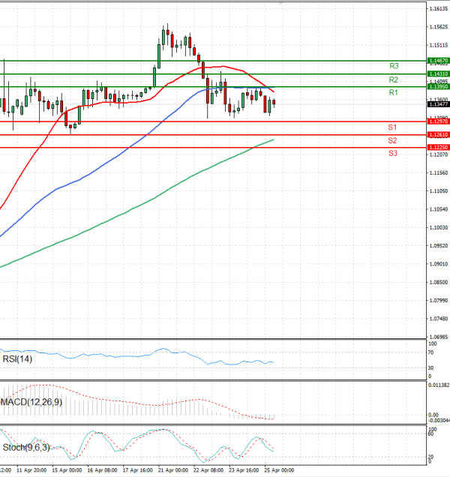450x477 pixels.
Task: Click the 16 Apr 08:00 time label
Action: [x=102, y=470]
